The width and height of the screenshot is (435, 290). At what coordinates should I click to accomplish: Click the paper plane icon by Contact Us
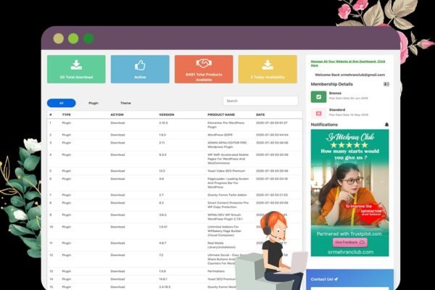tap(336, 279)
